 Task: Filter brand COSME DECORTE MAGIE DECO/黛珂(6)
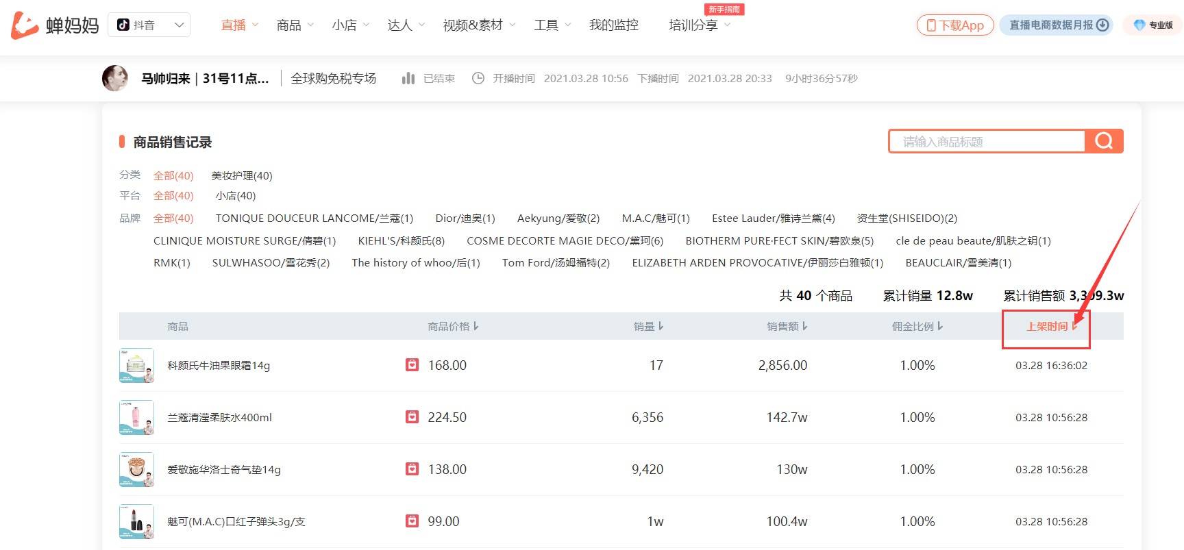pyautogui.click(x=565, y=241)
